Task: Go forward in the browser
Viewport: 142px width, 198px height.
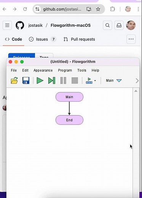Action: 15,9
